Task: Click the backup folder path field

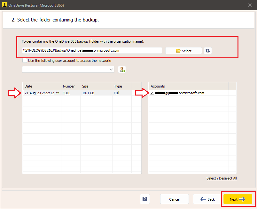Action: click(92, 51)
